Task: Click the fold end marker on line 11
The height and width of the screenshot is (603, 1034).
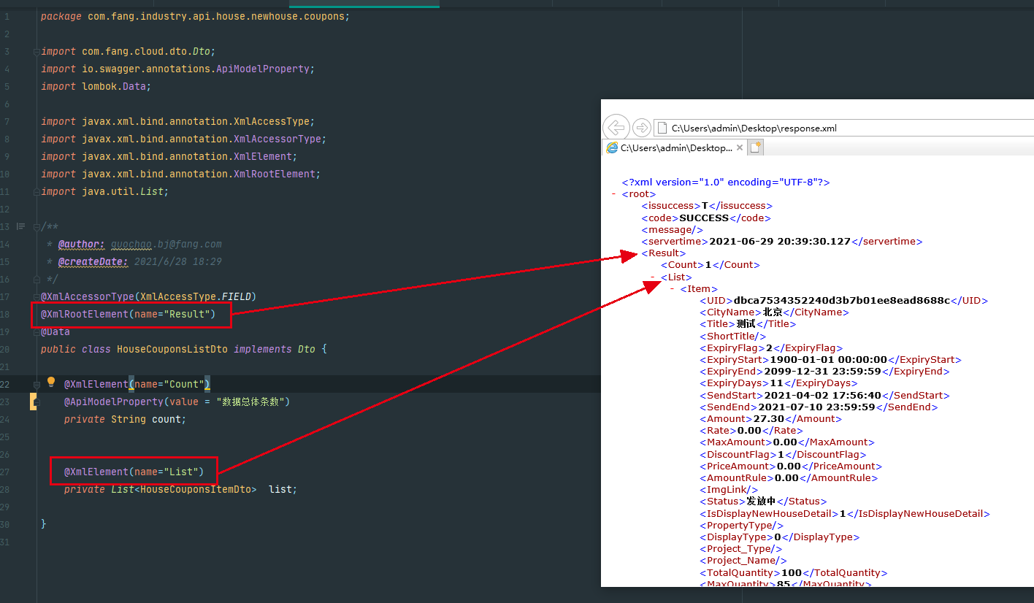Action: [x=37, y=191]
